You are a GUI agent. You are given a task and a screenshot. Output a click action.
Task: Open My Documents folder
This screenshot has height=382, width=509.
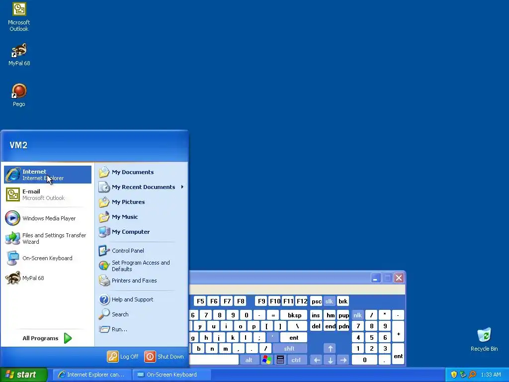click(142, 172)
